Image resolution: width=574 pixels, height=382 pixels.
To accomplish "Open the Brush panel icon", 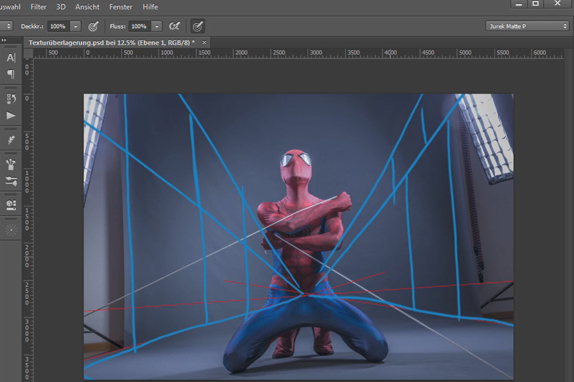I will (x=11, y=165).
